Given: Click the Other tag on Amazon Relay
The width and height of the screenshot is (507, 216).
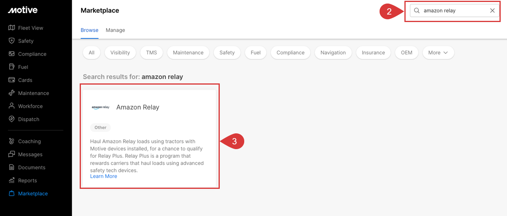Looking at the screenshot, I should (x=101, y=127).
